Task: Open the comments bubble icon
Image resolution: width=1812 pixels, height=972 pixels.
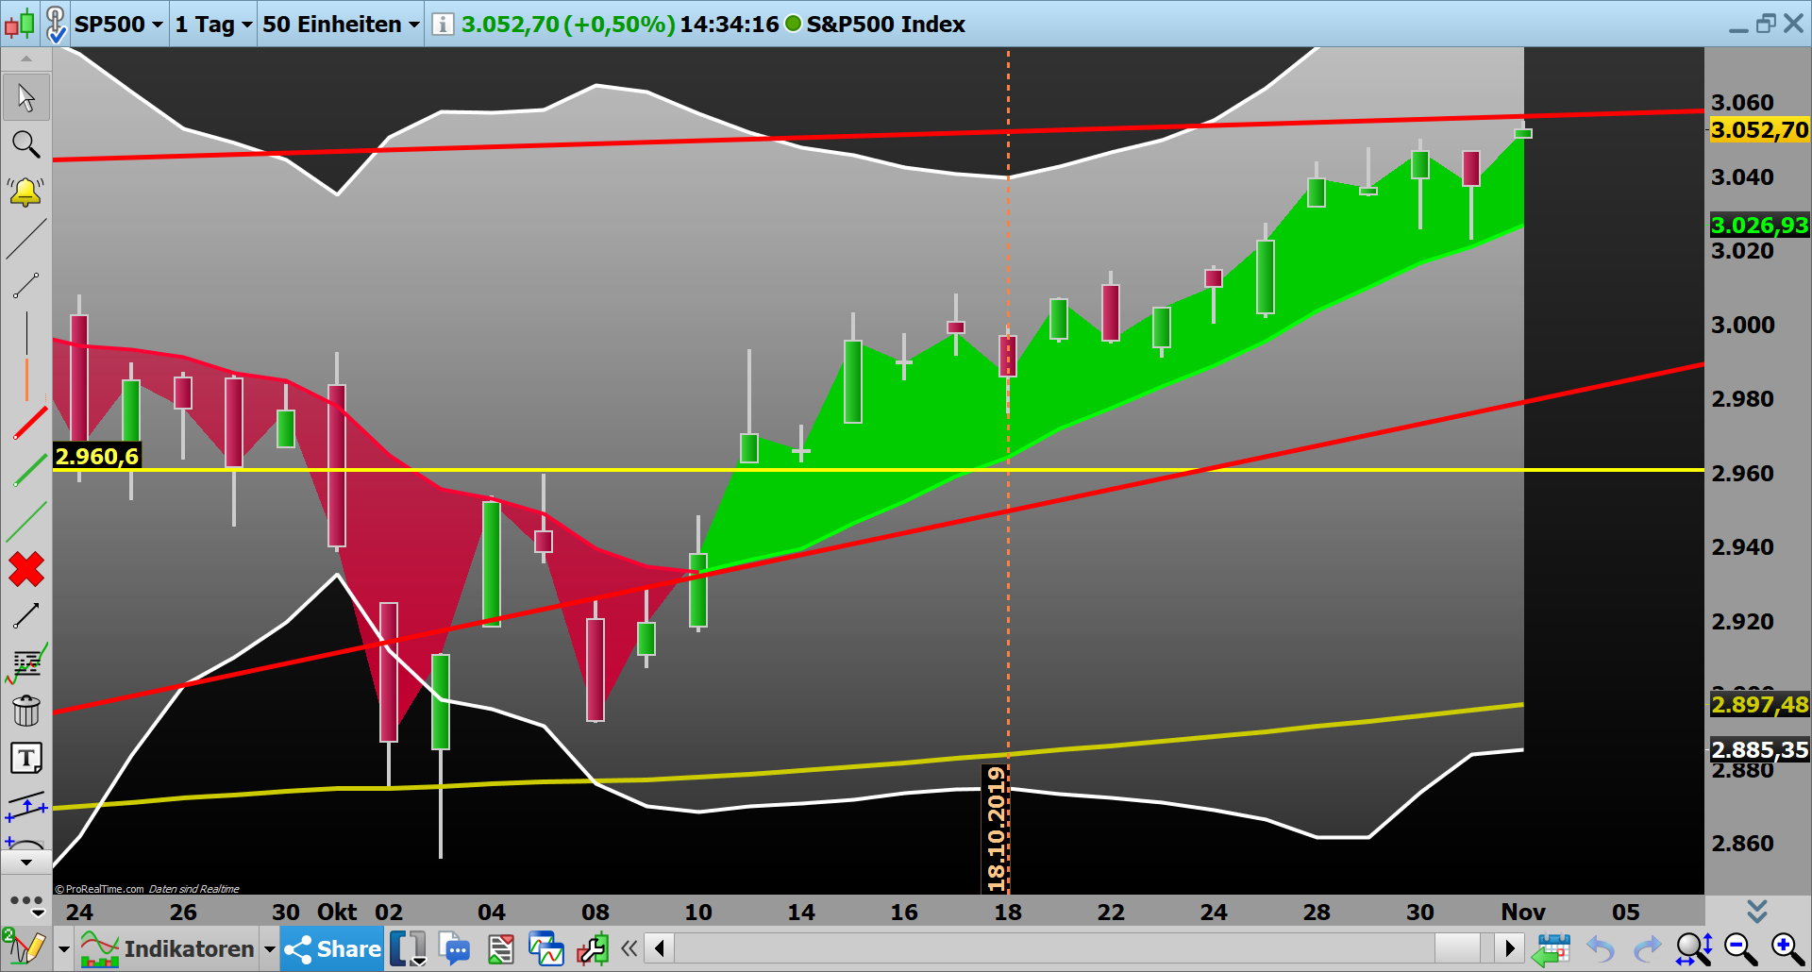Action: (456, 948)
